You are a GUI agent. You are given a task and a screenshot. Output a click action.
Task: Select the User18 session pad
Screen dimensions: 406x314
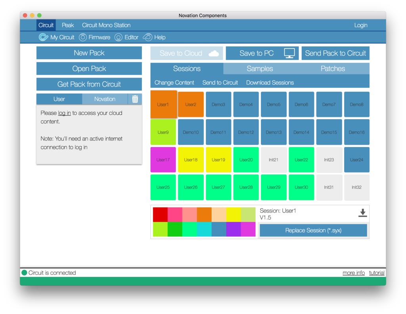pos(191,160)
